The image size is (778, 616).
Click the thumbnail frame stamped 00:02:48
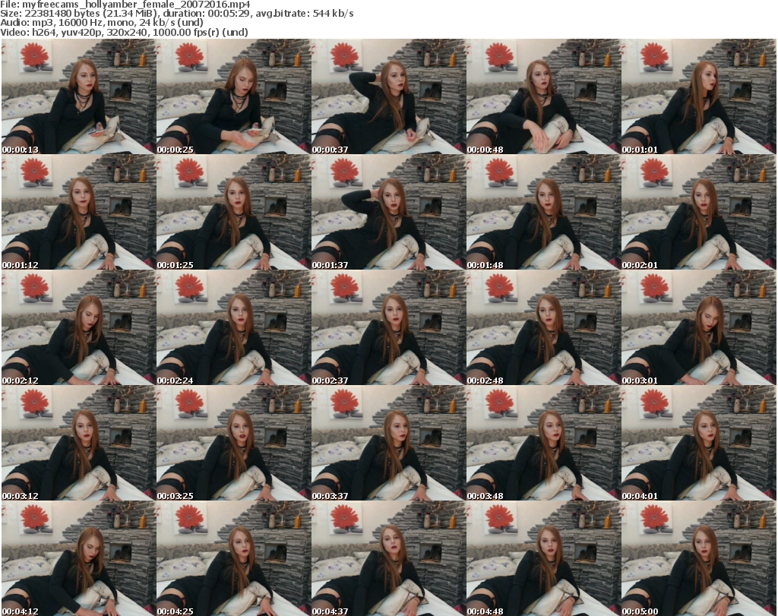pos(543,328)
